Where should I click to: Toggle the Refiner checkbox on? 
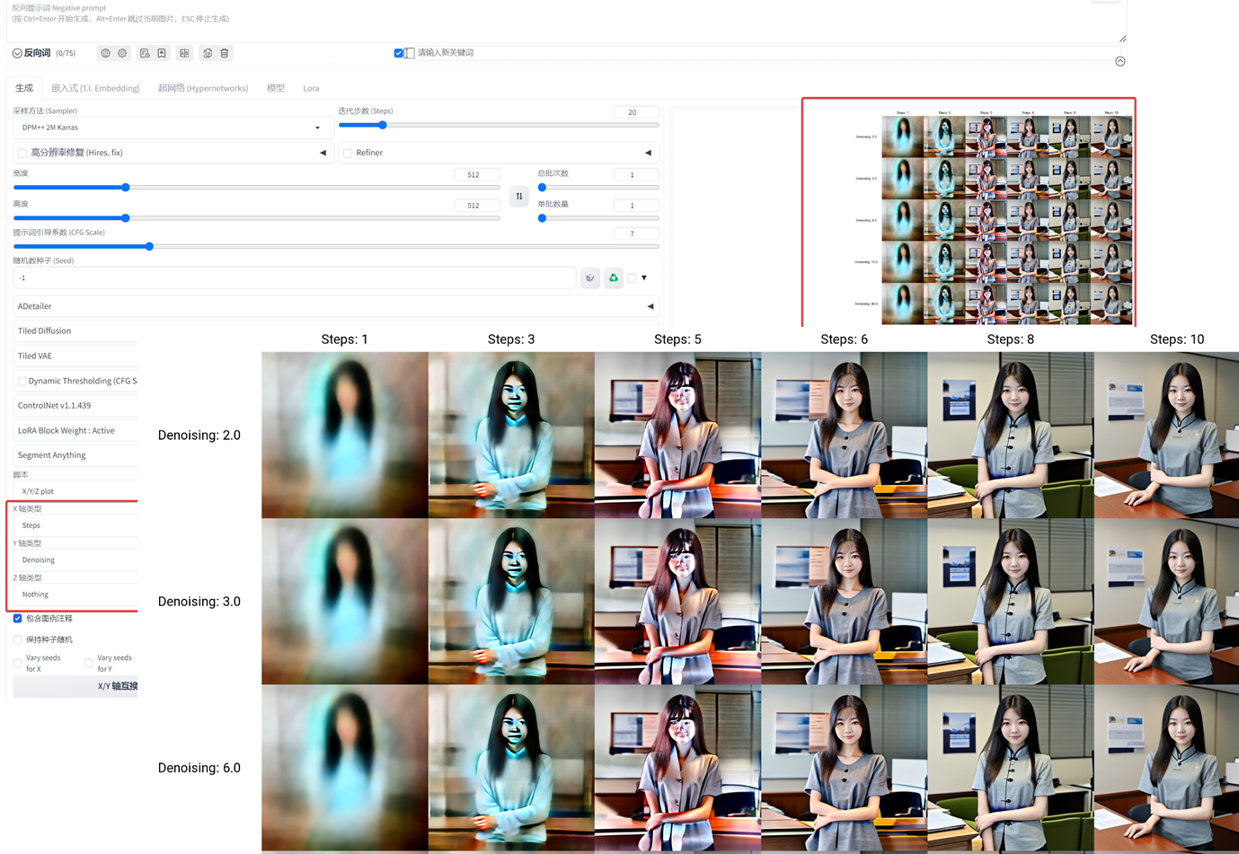coord(348,153)
